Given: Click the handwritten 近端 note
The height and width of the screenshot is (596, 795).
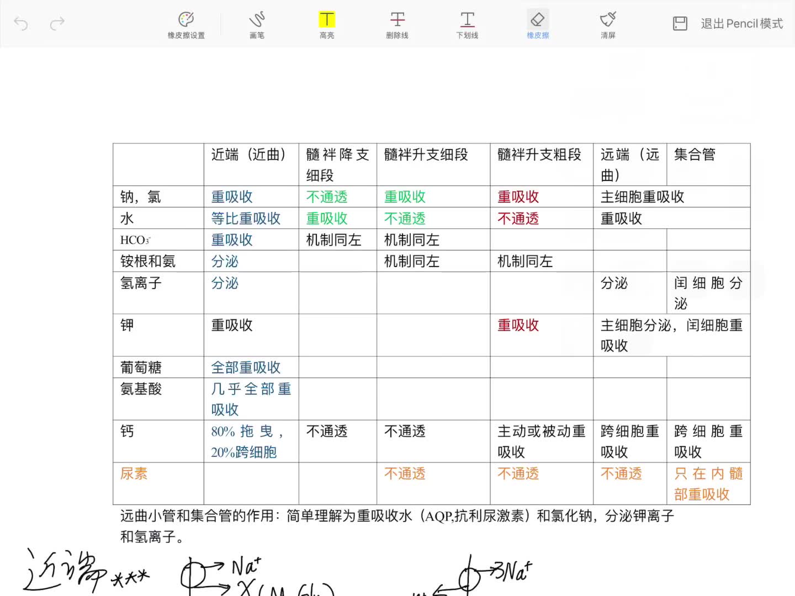Looking at the screenshot, I should (86, 571).
